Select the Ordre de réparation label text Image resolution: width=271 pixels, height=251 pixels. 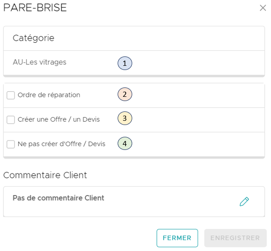[49, 95]
